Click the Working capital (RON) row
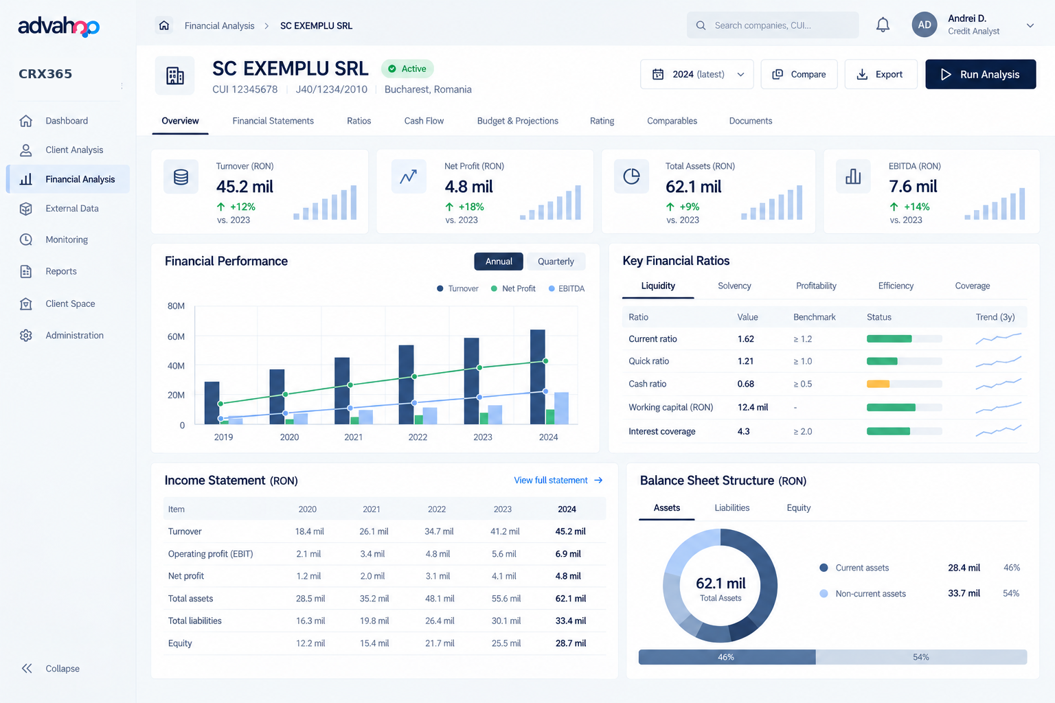The height and width of the screenshot is (703, 1055). (824, 408)
